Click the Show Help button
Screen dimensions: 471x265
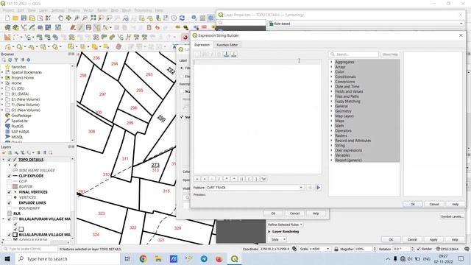(x=390, y=54)
